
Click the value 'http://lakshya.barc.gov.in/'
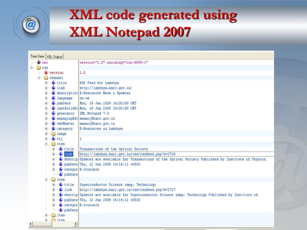pyautogui.click(x=106, y=88)
